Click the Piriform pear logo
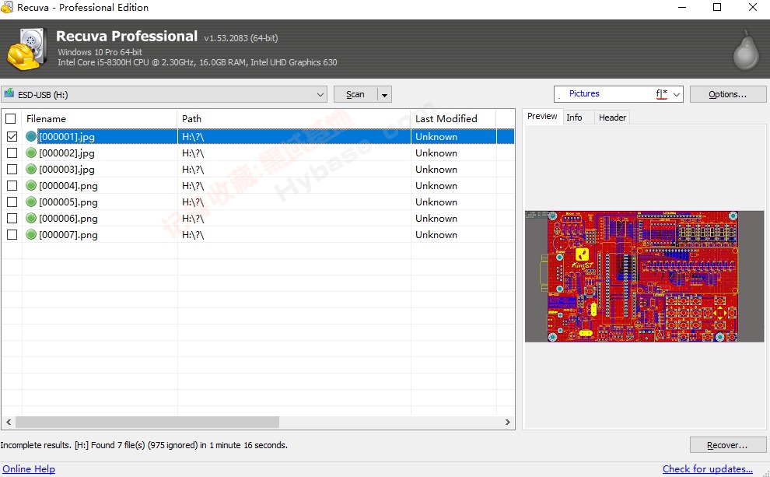This screenshot has width=770, height=477. [746, 50]
